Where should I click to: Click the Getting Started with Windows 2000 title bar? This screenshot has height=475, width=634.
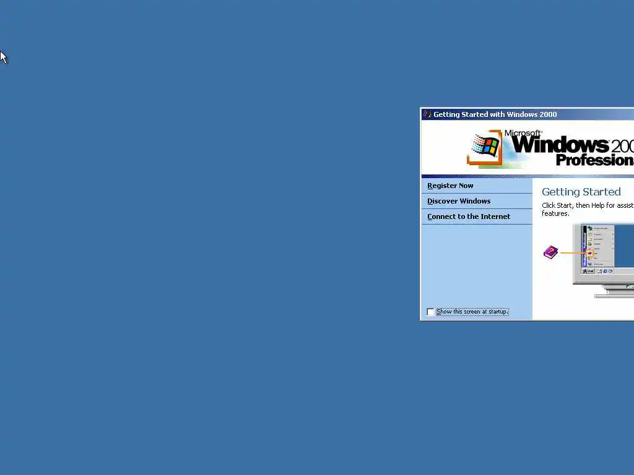[x=528, y=114]
